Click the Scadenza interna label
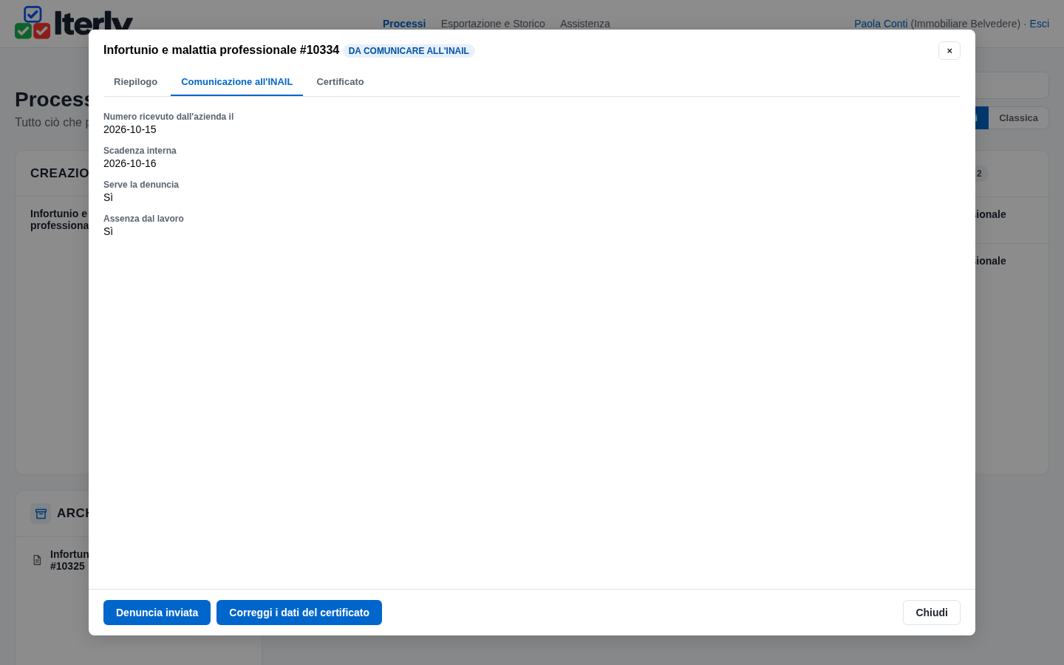Viewport: 1064px width, 665px height. coord(140,151)
